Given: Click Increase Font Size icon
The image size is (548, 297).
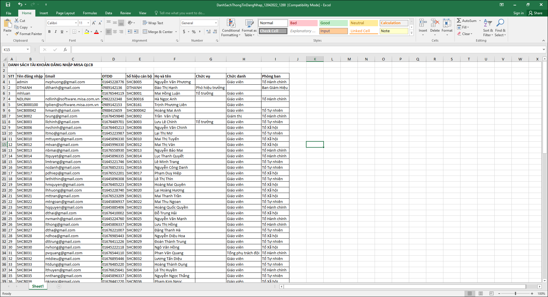Looking at the screenshot, I should point(94,23).
